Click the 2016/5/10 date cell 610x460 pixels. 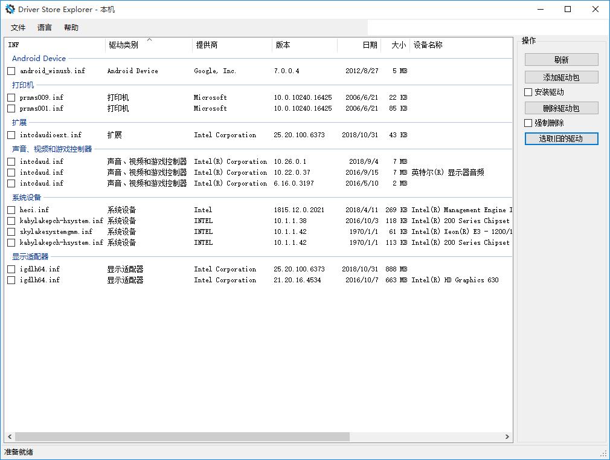tap(362, 183)
